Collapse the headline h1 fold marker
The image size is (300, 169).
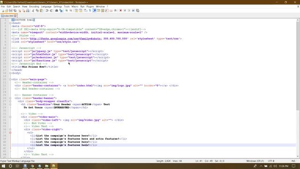pyautogui.click(x=10, y=104)
